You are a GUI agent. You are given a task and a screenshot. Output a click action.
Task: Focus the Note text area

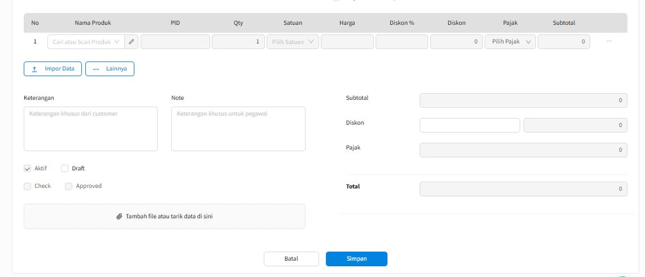pyautogui.click(x=238, y=129)
